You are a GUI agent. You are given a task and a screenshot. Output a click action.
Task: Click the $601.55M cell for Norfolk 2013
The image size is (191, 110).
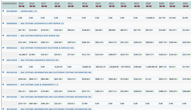pos(101,42)
